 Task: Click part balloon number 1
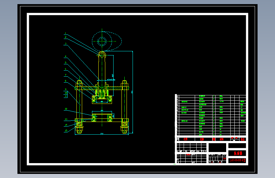point(65,33)
